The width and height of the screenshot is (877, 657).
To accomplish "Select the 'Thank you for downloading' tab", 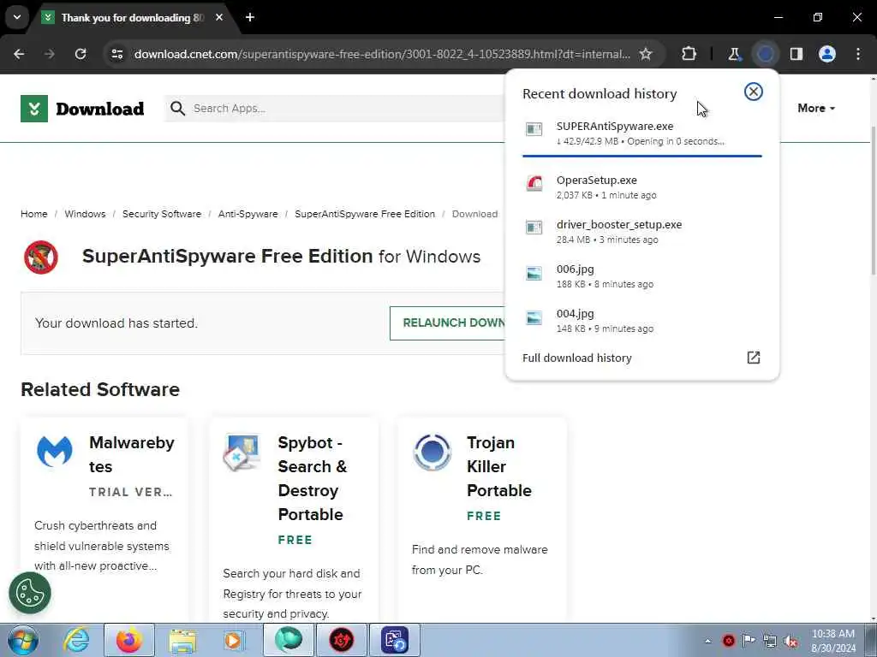I will [x=133, y=18].
